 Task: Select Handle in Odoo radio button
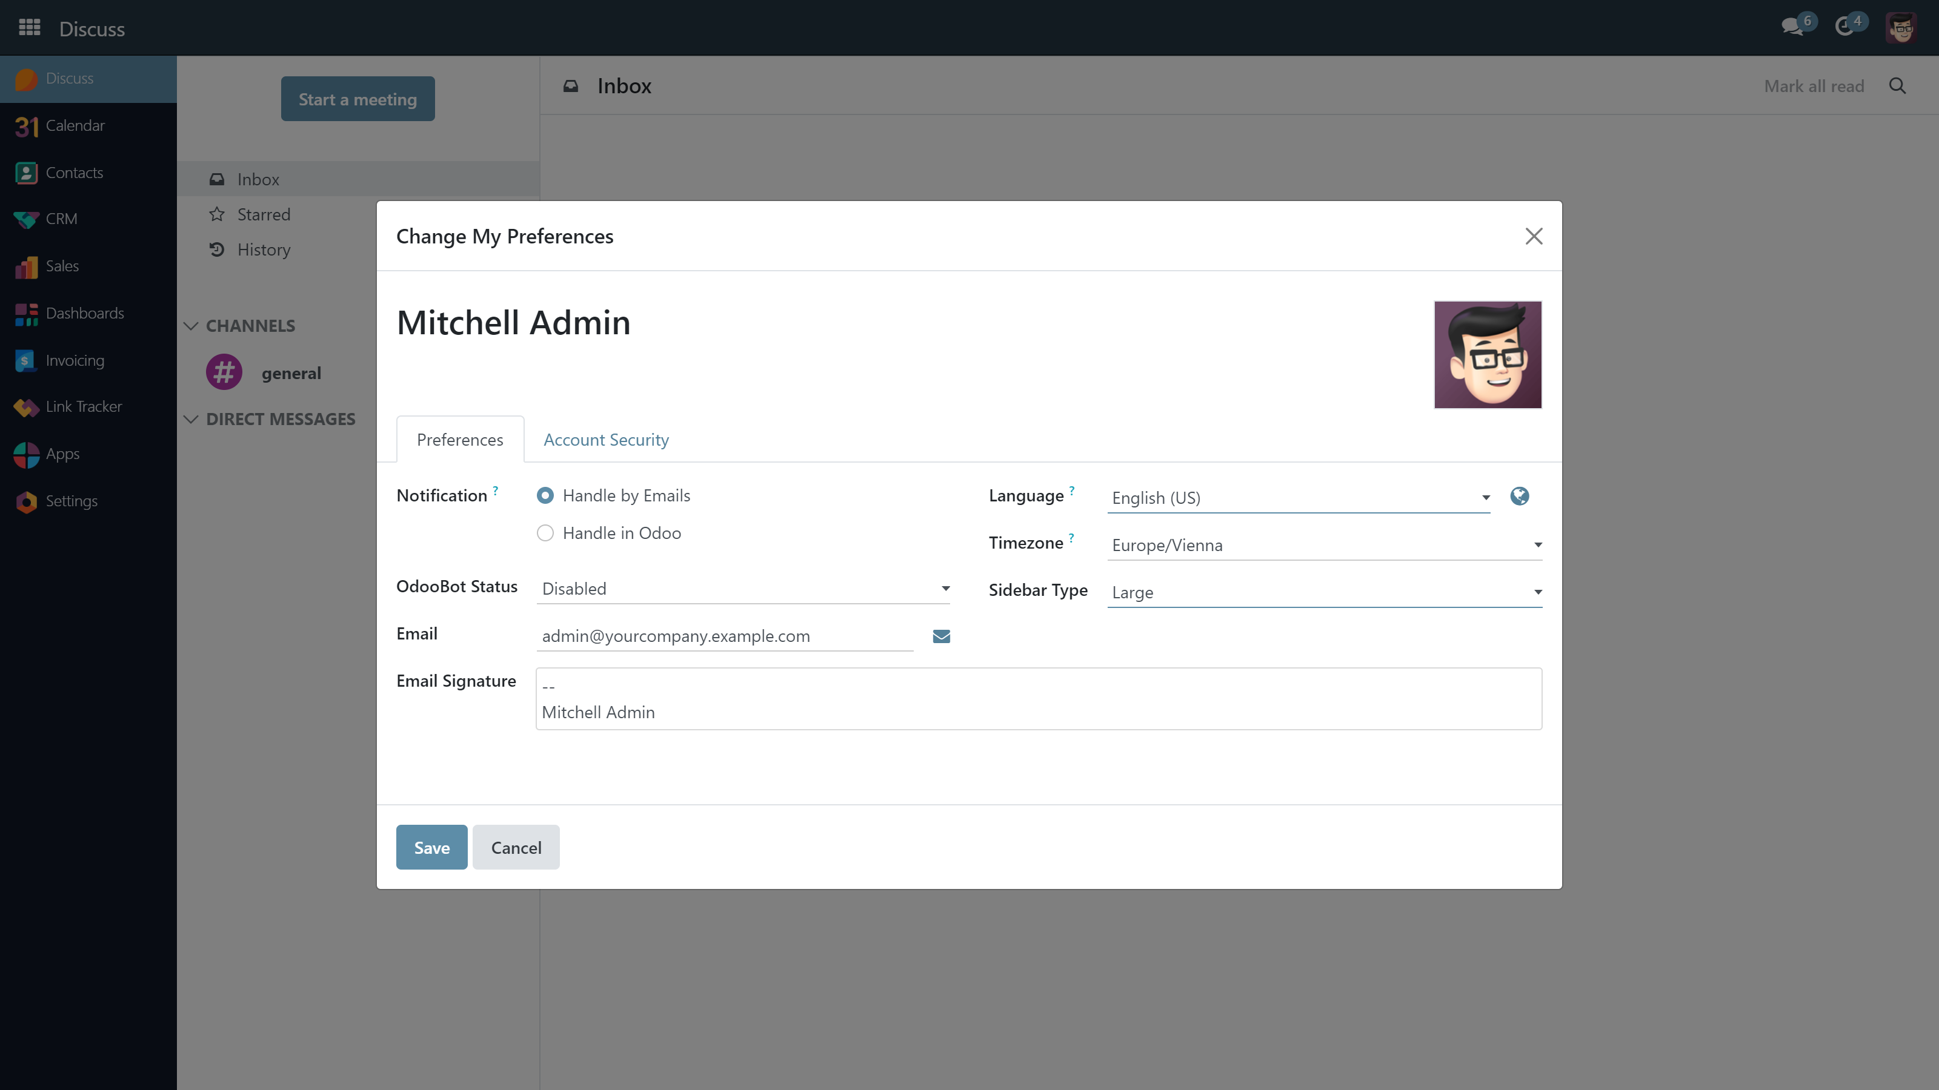pyautogui.click(x=545, y=533)
